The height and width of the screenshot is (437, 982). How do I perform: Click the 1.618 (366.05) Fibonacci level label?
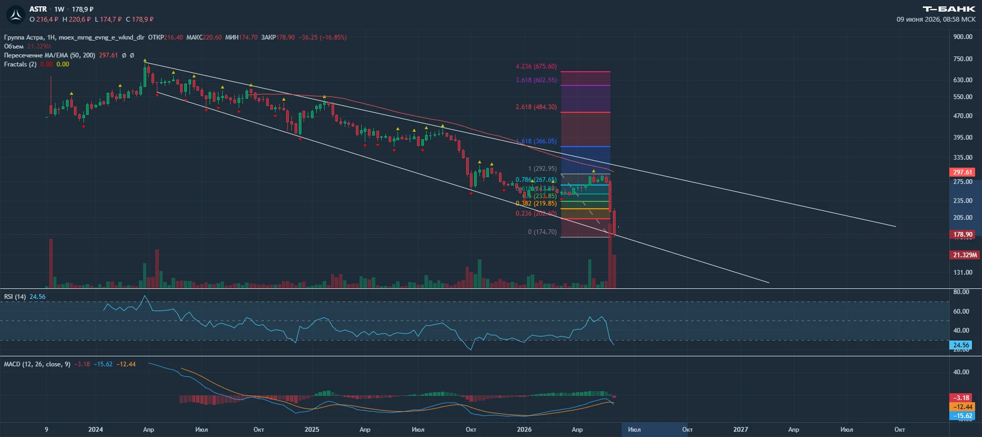point(536,141)
